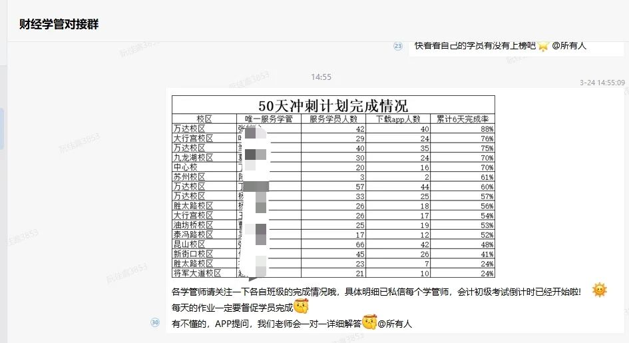629x343 pixels.
Task: Click 45 in the 新街口校区 row
Action: click(333, 254)
